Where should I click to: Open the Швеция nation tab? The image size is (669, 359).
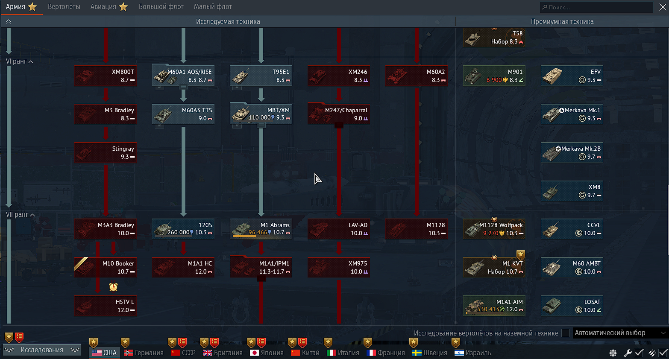430,353
